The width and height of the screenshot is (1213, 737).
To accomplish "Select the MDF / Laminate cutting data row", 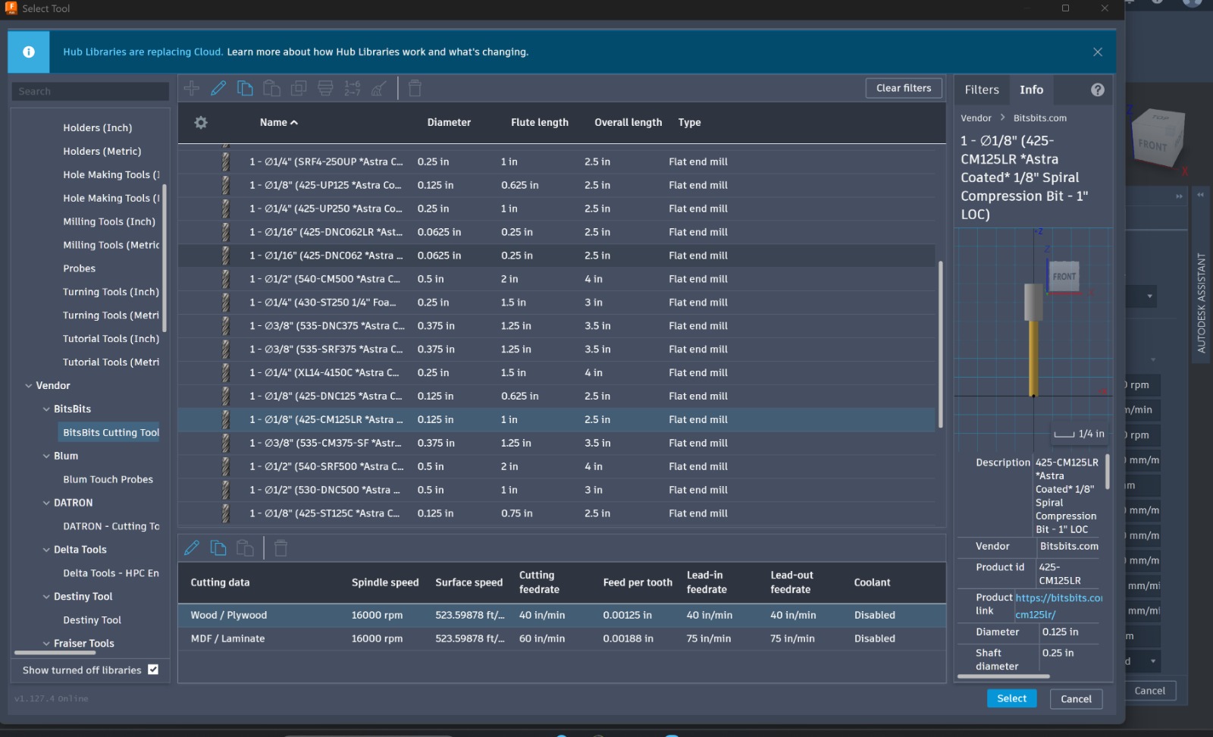I will (x=562, y=638).
